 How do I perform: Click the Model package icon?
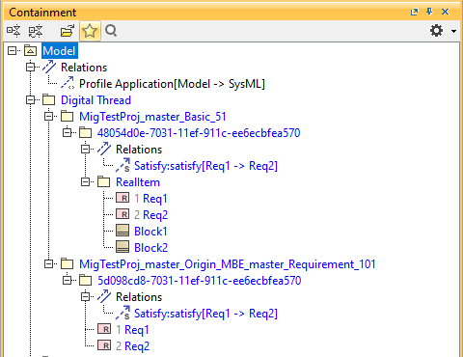[31, 51]
